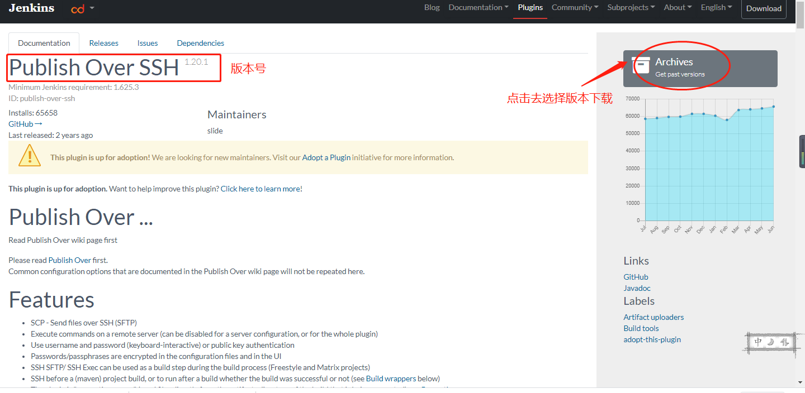Viewport: 805px width, 393px height.
Task: Click the June data point on installs chart
Action: 773,106
